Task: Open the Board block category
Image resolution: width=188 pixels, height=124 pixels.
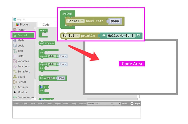Action: tap(19, 77)
